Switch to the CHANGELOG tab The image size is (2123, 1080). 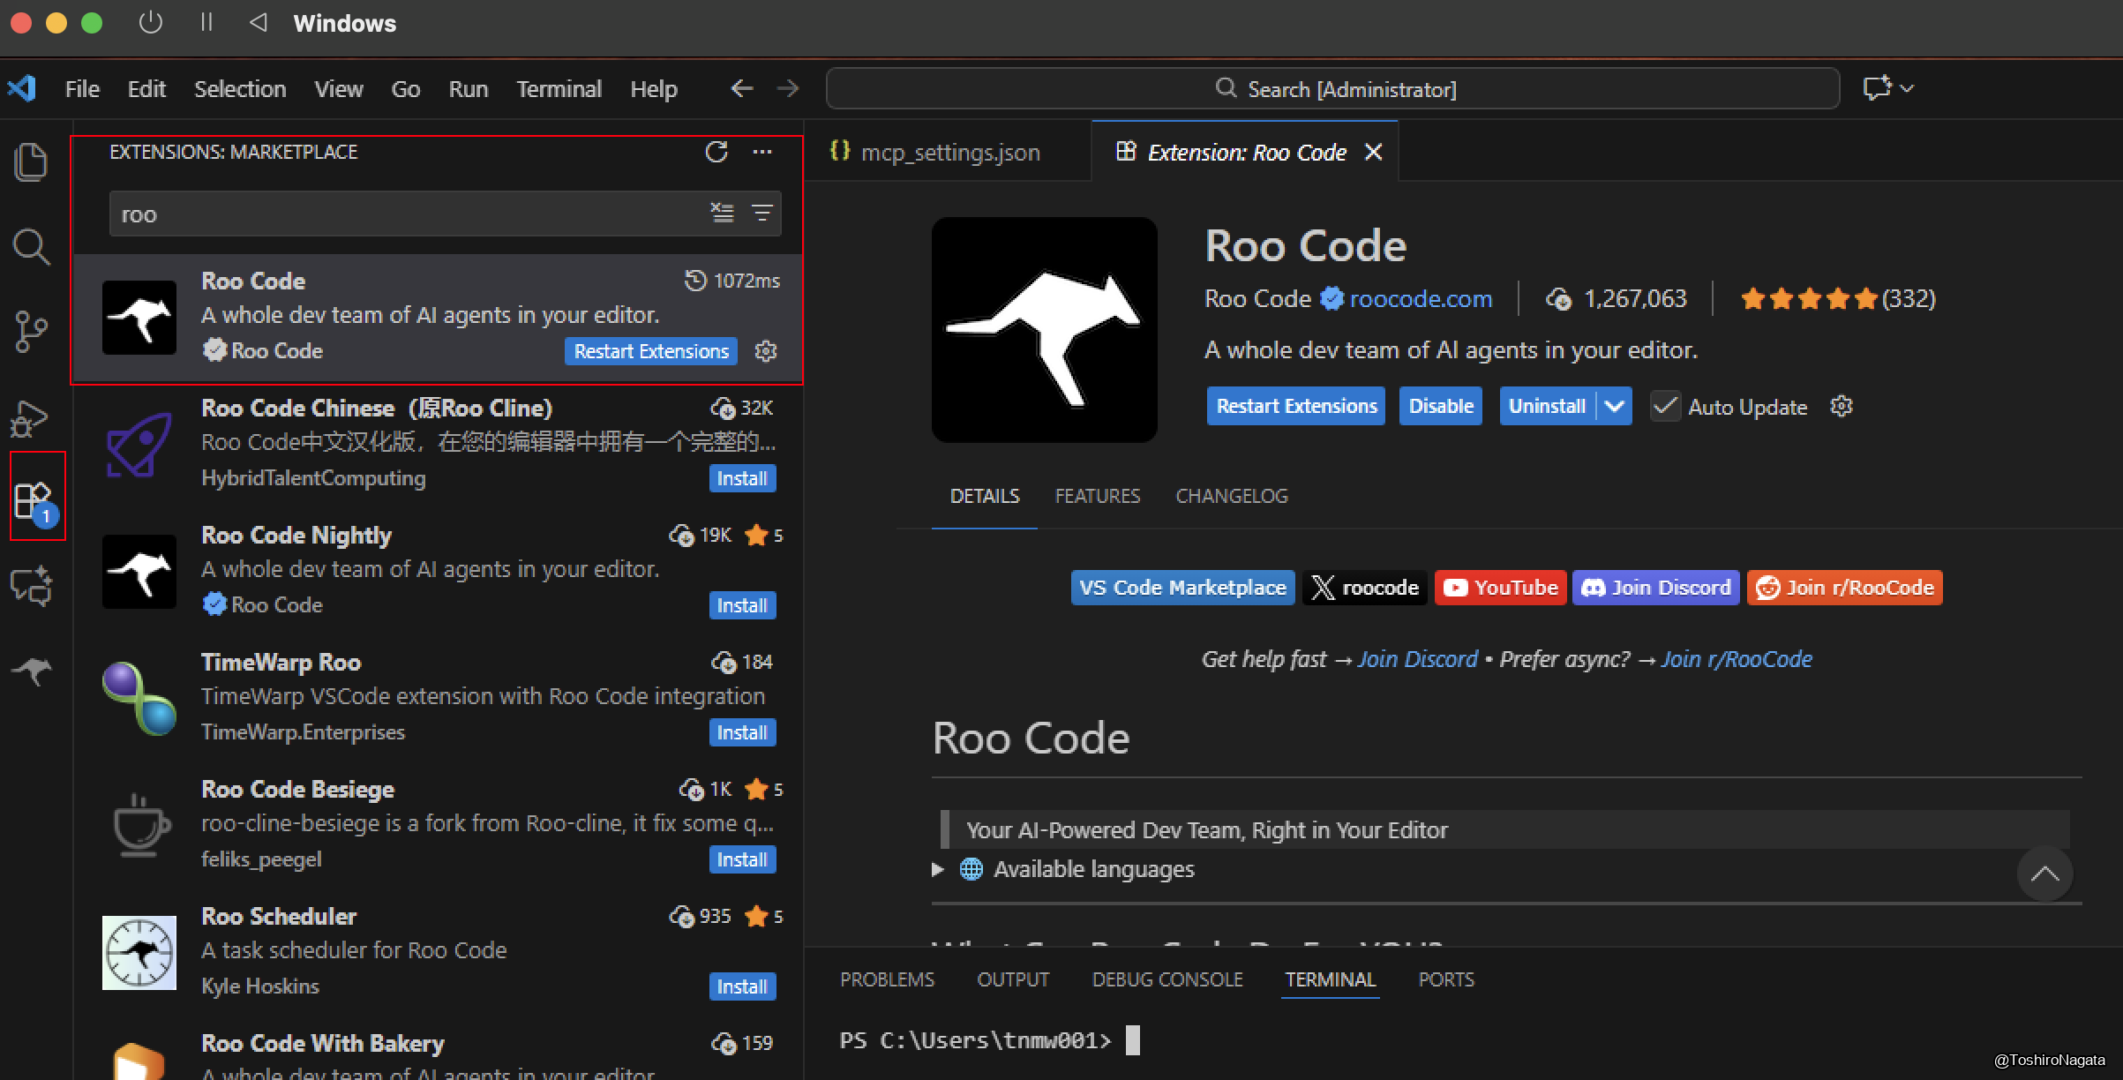point(1231,496)
